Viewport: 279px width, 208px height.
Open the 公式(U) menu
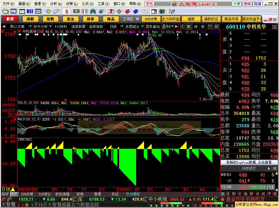coord(88,4)
